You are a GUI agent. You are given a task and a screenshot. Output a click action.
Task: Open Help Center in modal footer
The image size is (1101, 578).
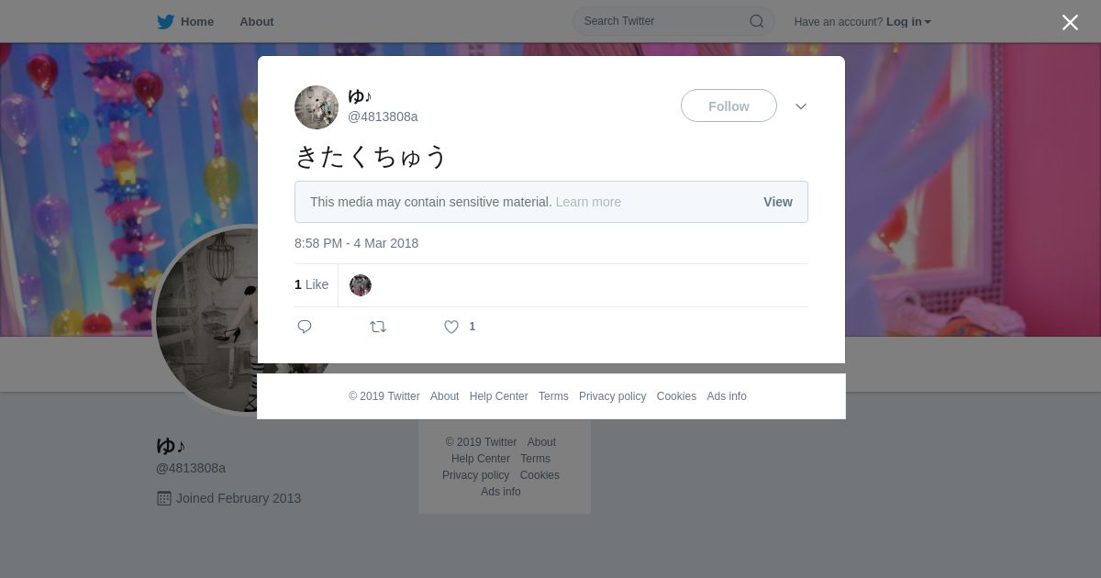(x=498, y=396)
